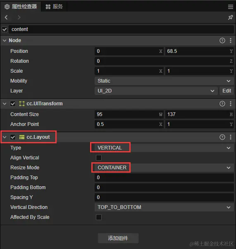236x249 pixels.
Task: Click the 'Align Vertical' property label
Action: click(25, 158)
